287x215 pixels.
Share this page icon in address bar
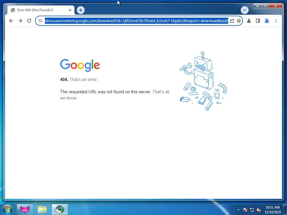232,21
